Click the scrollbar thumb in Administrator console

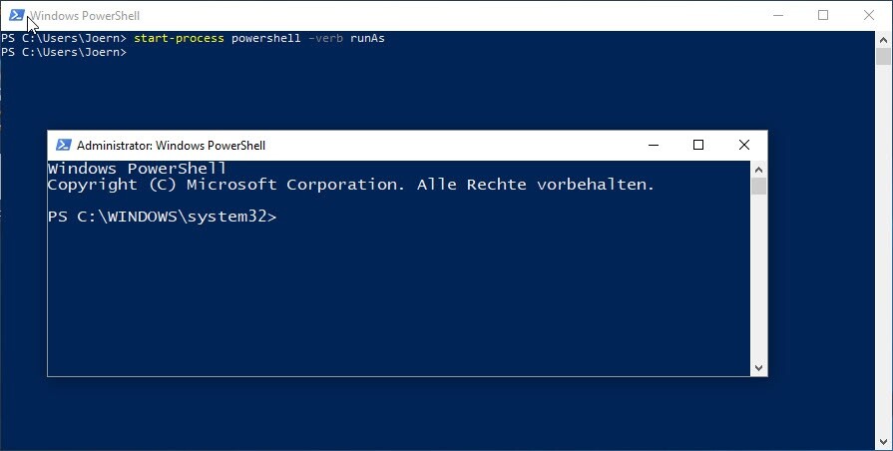759,187
